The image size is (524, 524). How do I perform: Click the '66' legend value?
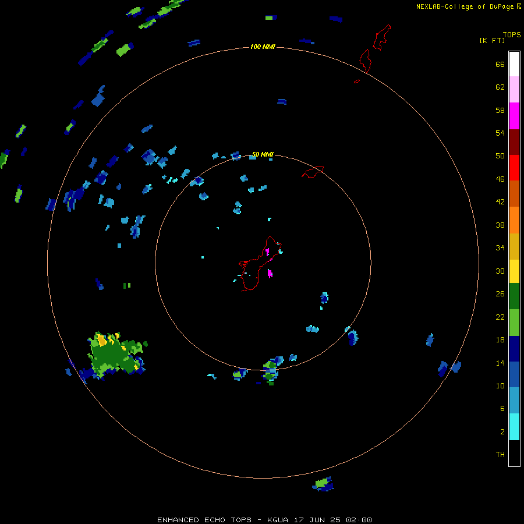[x=500, y=65]
